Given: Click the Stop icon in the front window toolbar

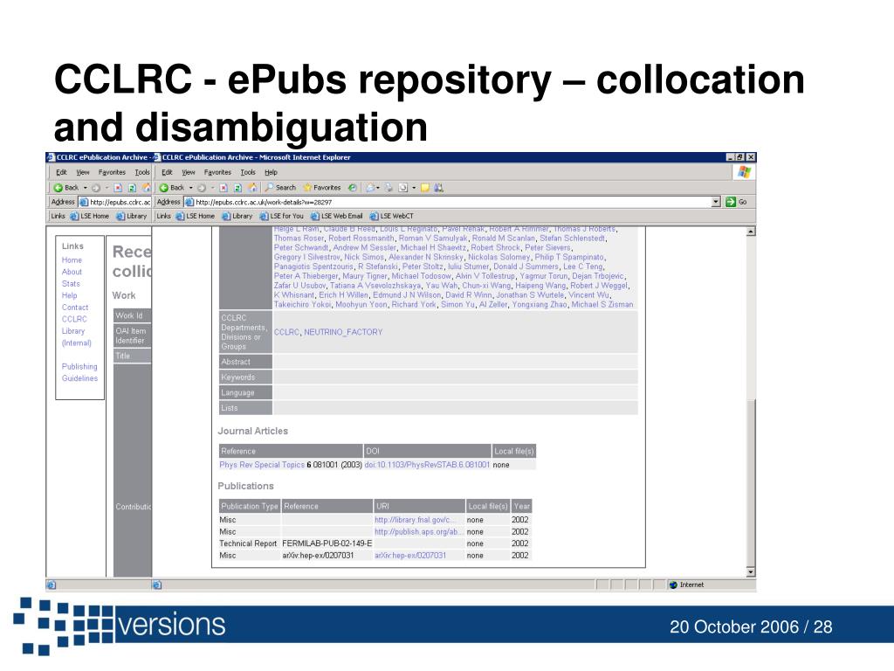Looking at the screenshot, I should pyautogui.click(x=223, y=188).
